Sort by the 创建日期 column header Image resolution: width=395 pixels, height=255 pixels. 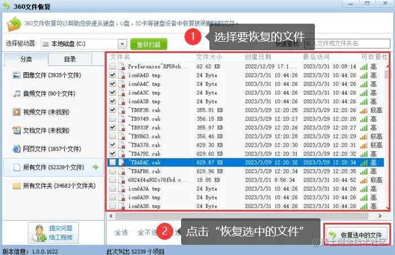(x=258, y=57)
